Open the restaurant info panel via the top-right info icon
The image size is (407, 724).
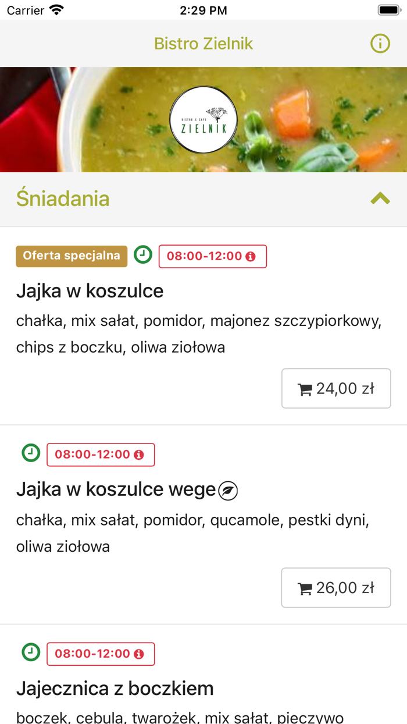point(379,43)
